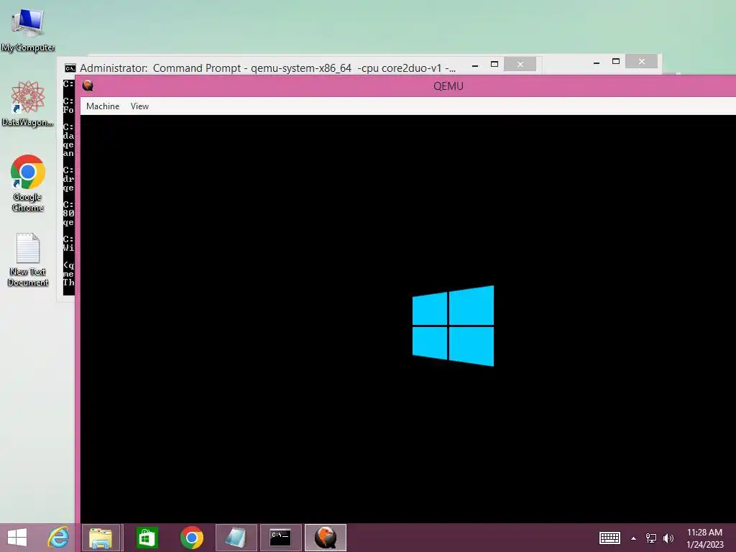Maximize the Command Prompt window
The image size is (736, 552).
[494, 64]
